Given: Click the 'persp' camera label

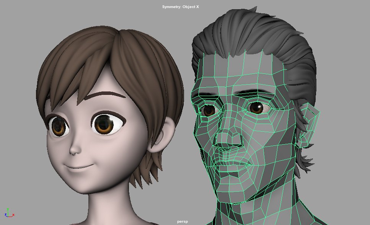Looking at the screenshot, I should (183, 222).
